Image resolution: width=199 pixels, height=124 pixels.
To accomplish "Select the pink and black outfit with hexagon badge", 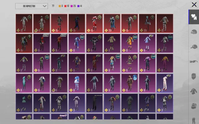I will tap(147, 63).
